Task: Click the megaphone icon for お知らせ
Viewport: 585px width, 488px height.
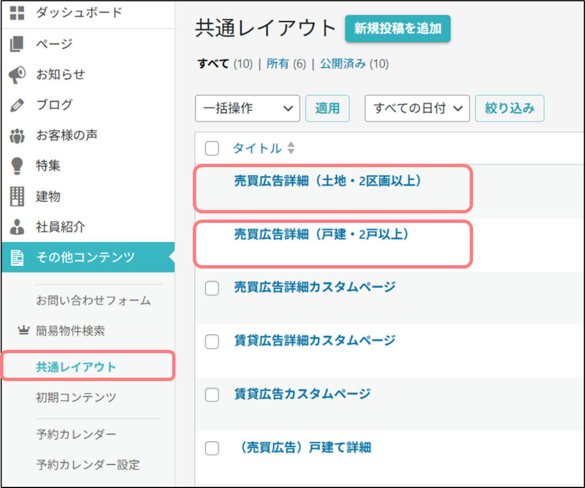Action: (18, 74)
